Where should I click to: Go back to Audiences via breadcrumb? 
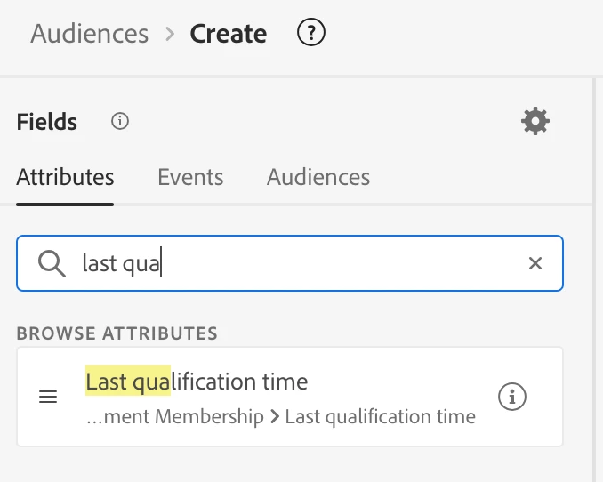(x=90, y=35)
